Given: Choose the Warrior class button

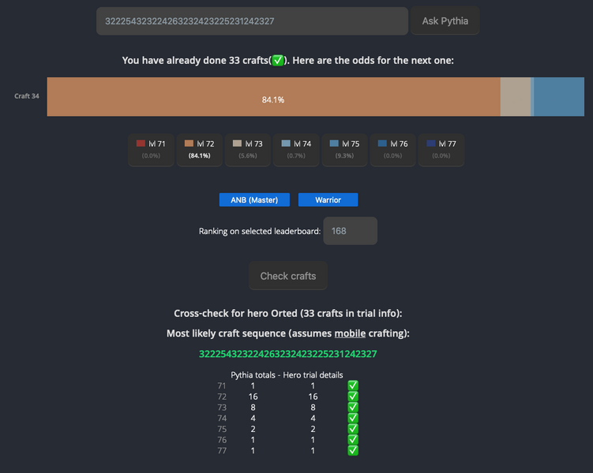Looking at the screenshot, I should pyautogui.click(x=328, y=199).
